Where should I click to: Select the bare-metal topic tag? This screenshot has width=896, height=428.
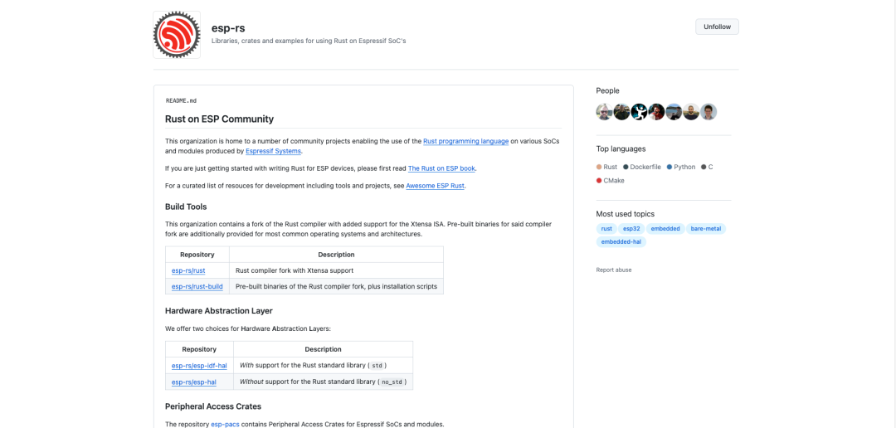[706, 229]
